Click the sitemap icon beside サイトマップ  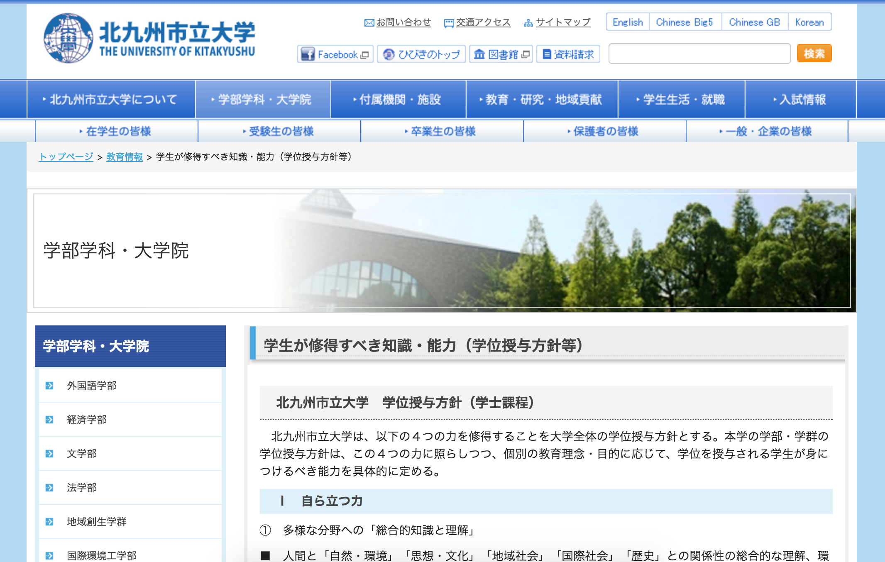click(x=528, y=23)
